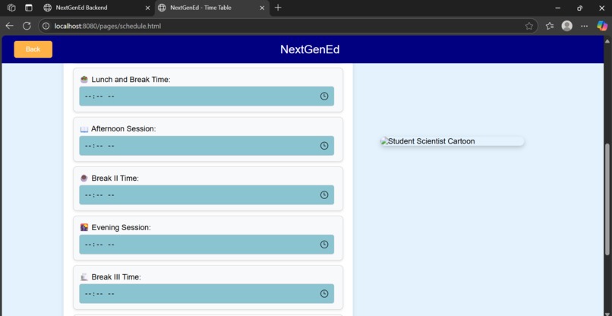Select the NextGenEd - Time Table tab
This screenshot has height=316, width=612.
212,8
